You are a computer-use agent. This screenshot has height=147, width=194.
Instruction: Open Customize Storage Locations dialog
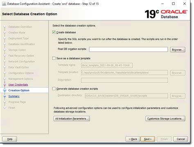(x=165, y=118)
